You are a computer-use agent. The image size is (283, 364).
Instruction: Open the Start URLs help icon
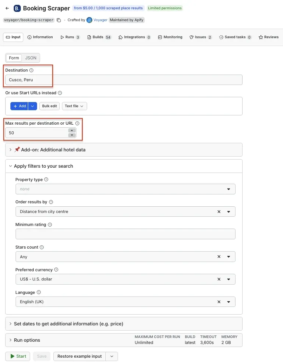60,93
